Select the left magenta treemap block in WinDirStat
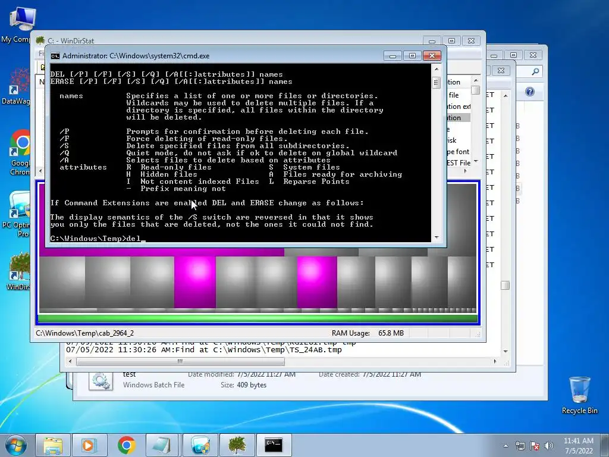 pyautogui.click(x=195, y=282)
